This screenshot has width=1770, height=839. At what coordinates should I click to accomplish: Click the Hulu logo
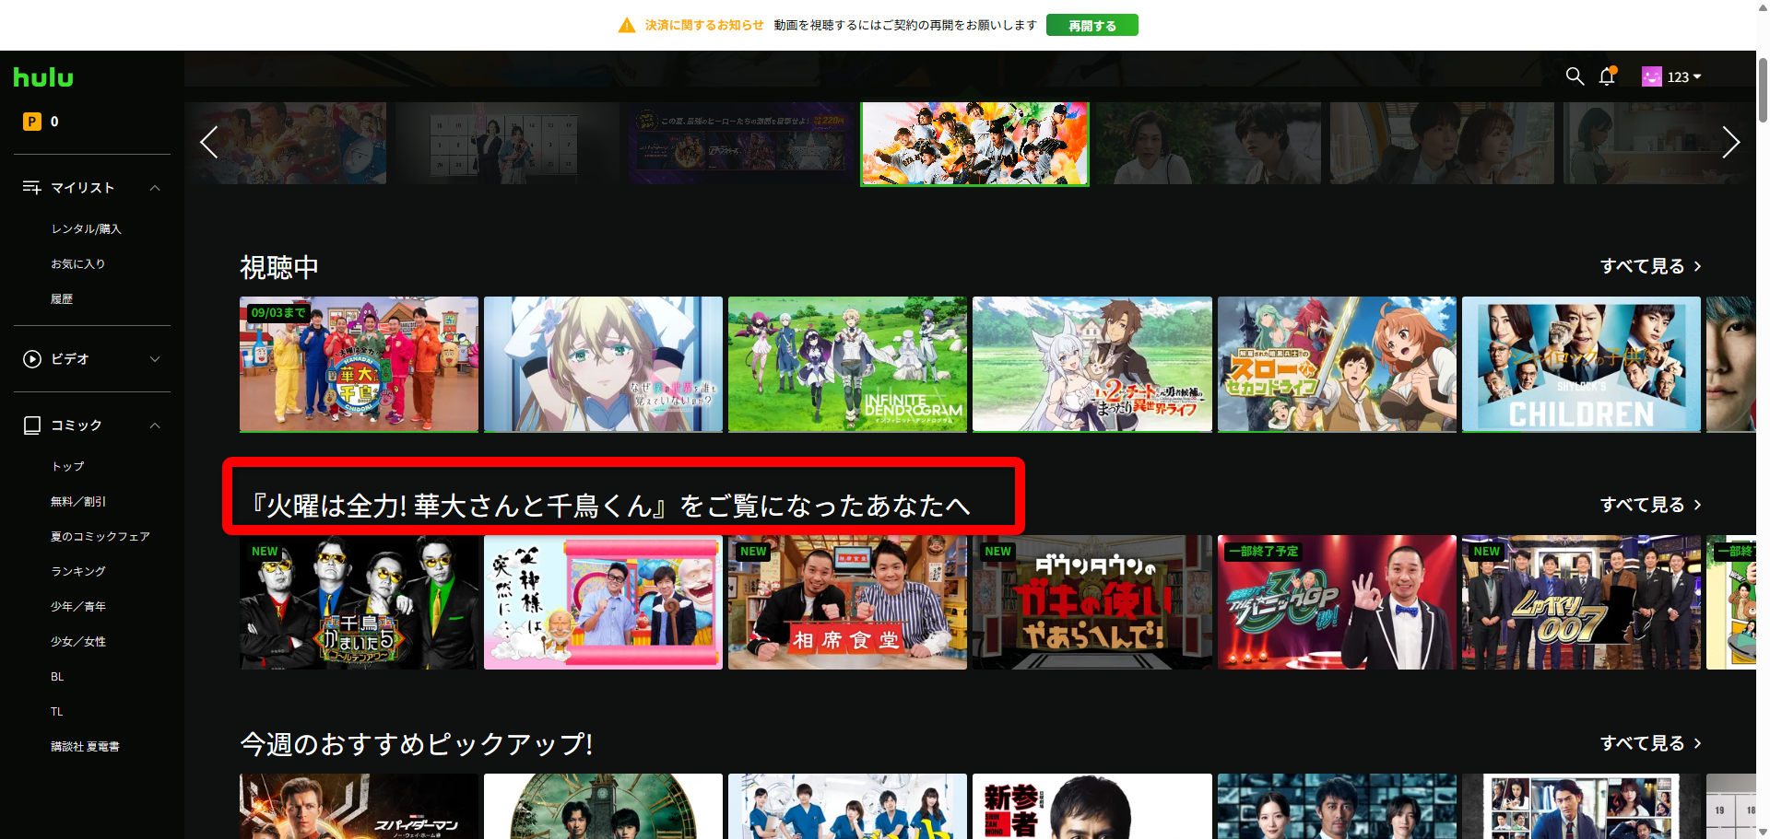43,77
